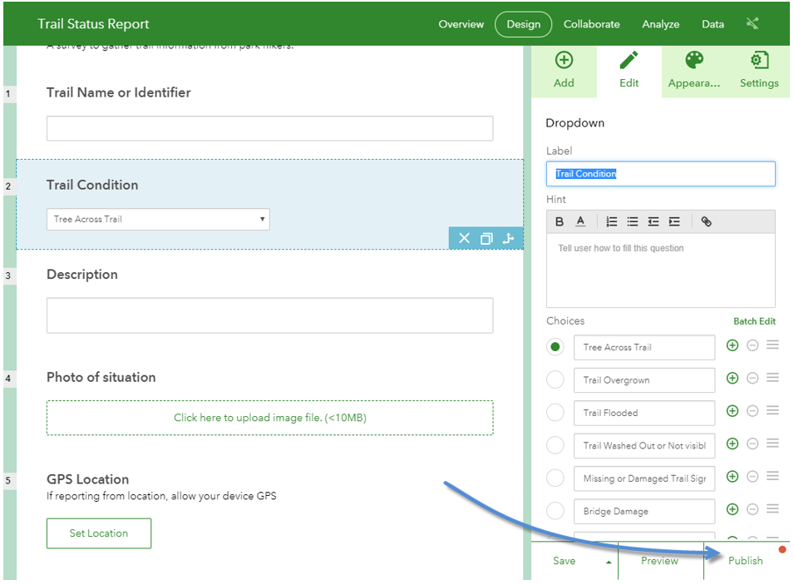Remove the Trail Overgrown choice

tap(752, 378)
